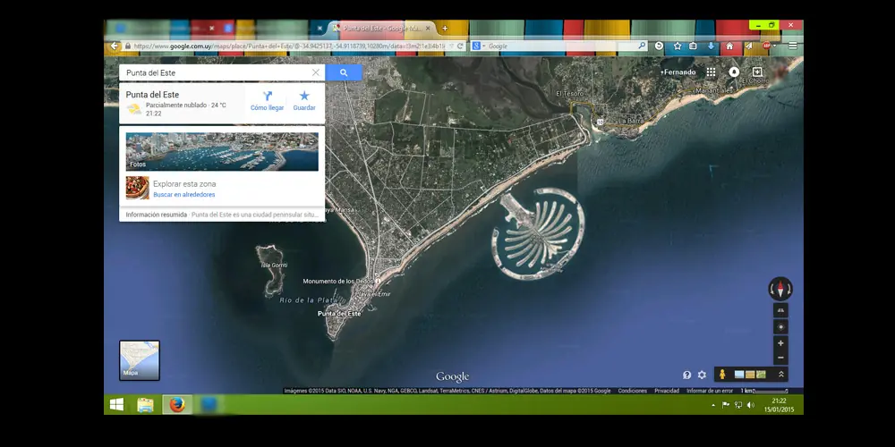Select the Street View pegman
The height and width of the screenshot is (447, 895).
[x=722, y=375]
